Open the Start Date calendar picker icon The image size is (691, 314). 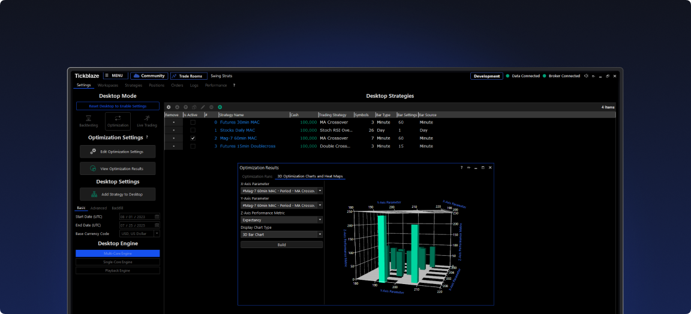(x=157, y=216)
